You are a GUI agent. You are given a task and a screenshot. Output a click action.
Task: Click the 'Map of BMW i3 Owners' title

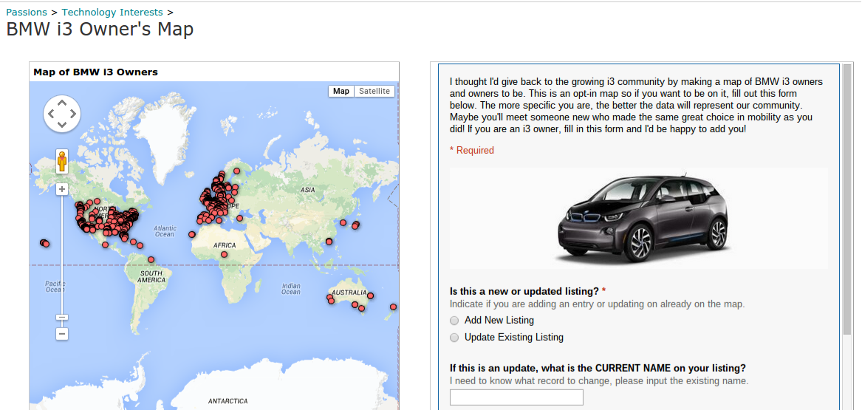point(96,72)
